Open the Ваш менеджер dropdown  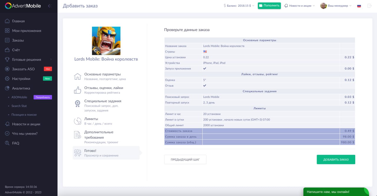350,6
